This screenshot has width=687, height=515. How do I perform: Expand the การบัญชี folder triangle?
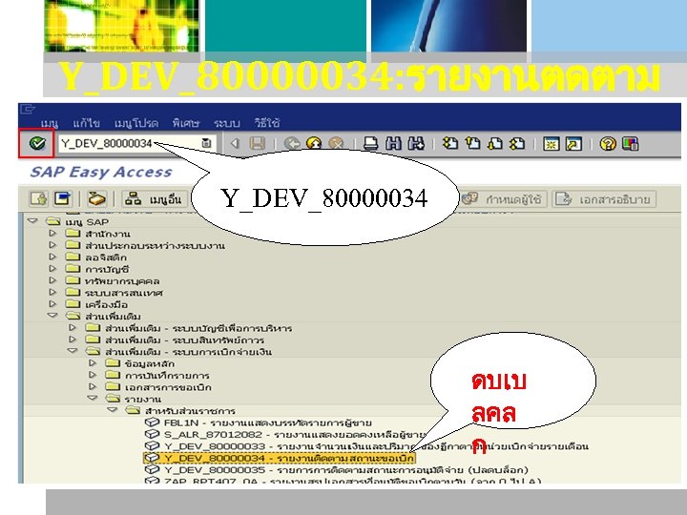pos(52,268)
